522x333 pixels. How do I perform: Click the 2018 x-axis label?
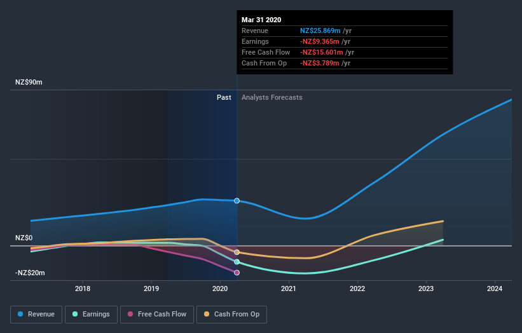tap(83, 289)
